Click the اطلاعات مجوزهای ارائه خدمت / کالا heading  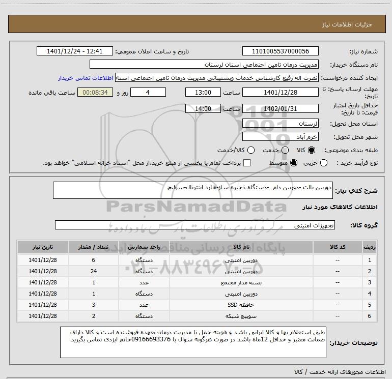(x=340, y=372)
